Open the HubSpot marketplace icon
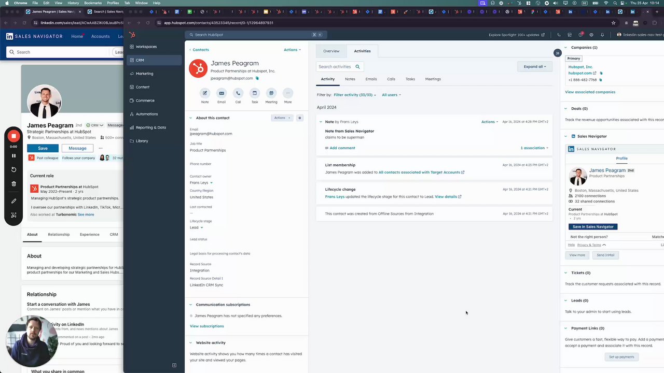The image size is (664, 373). 570,35
